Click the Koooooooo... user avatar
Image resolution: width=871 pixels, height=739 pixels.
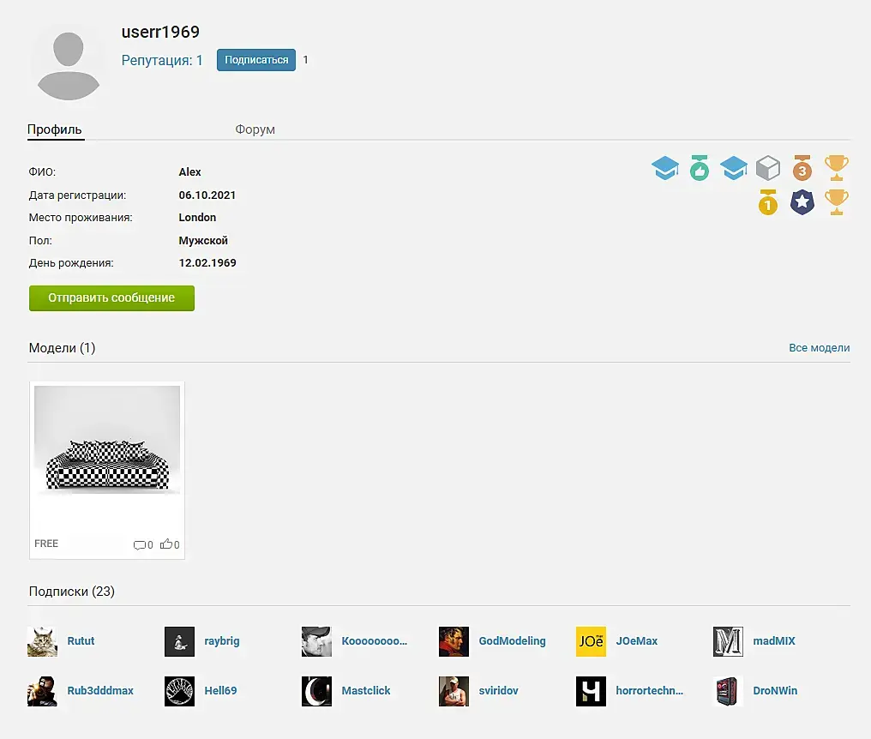click(316, 641)
